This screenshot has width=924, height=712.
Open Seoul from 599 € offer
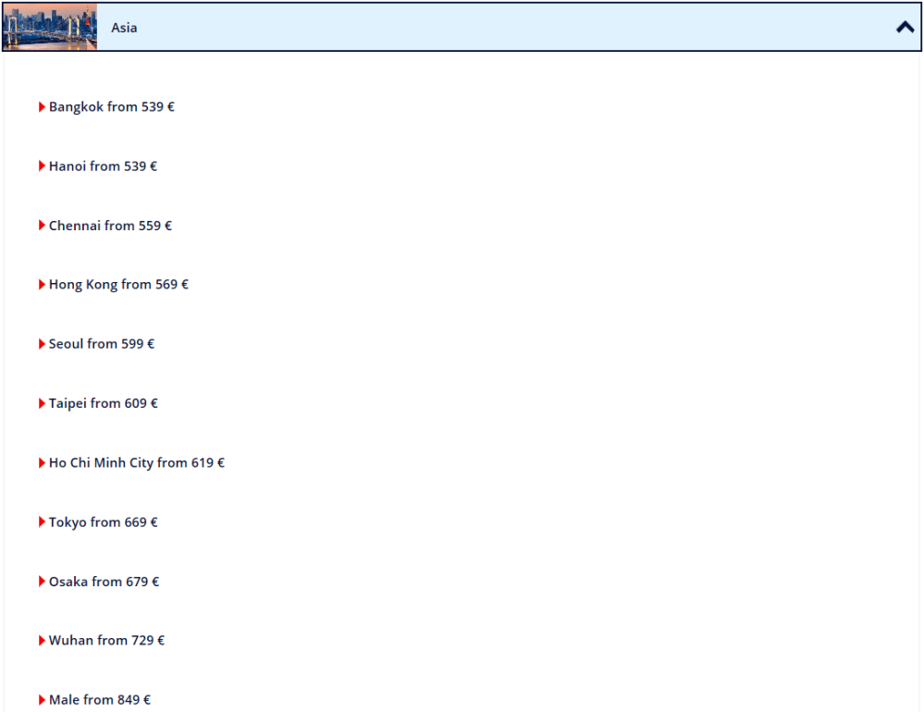click(101, 344)
